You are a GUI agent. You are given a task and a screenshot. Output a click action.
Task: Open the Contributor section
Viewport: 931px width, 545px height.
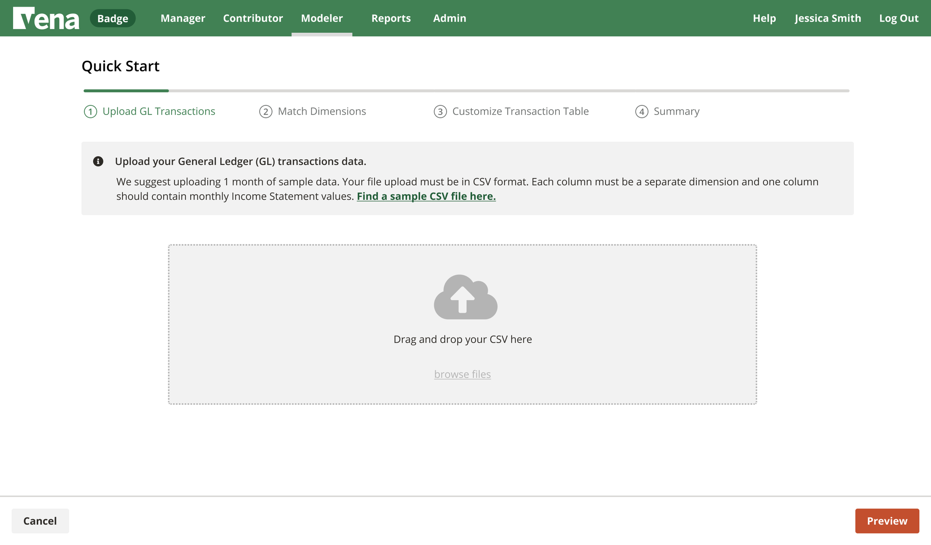click(x=252, y=18)
